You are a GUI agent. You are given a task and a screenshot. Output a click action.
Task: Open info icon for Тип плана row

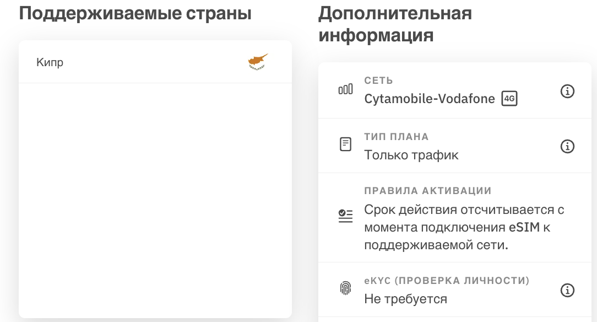tap(567, 146)
